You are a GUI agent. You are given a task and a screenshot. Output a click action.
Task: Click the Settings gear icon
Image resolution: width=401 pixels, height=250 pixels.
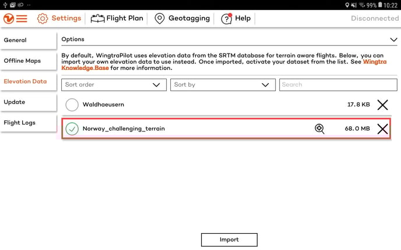pyautogui.click(x=43, y=18)
